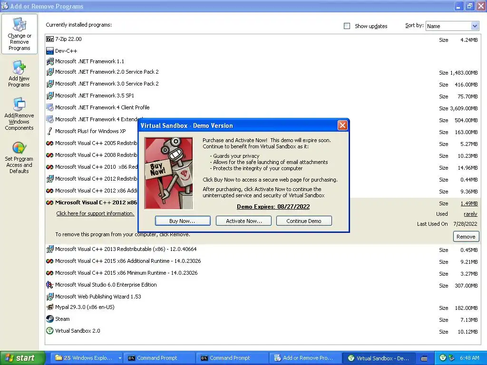
Task: Click the .NET Framework 1.1 icon
Action: click(x=49, y=61)
